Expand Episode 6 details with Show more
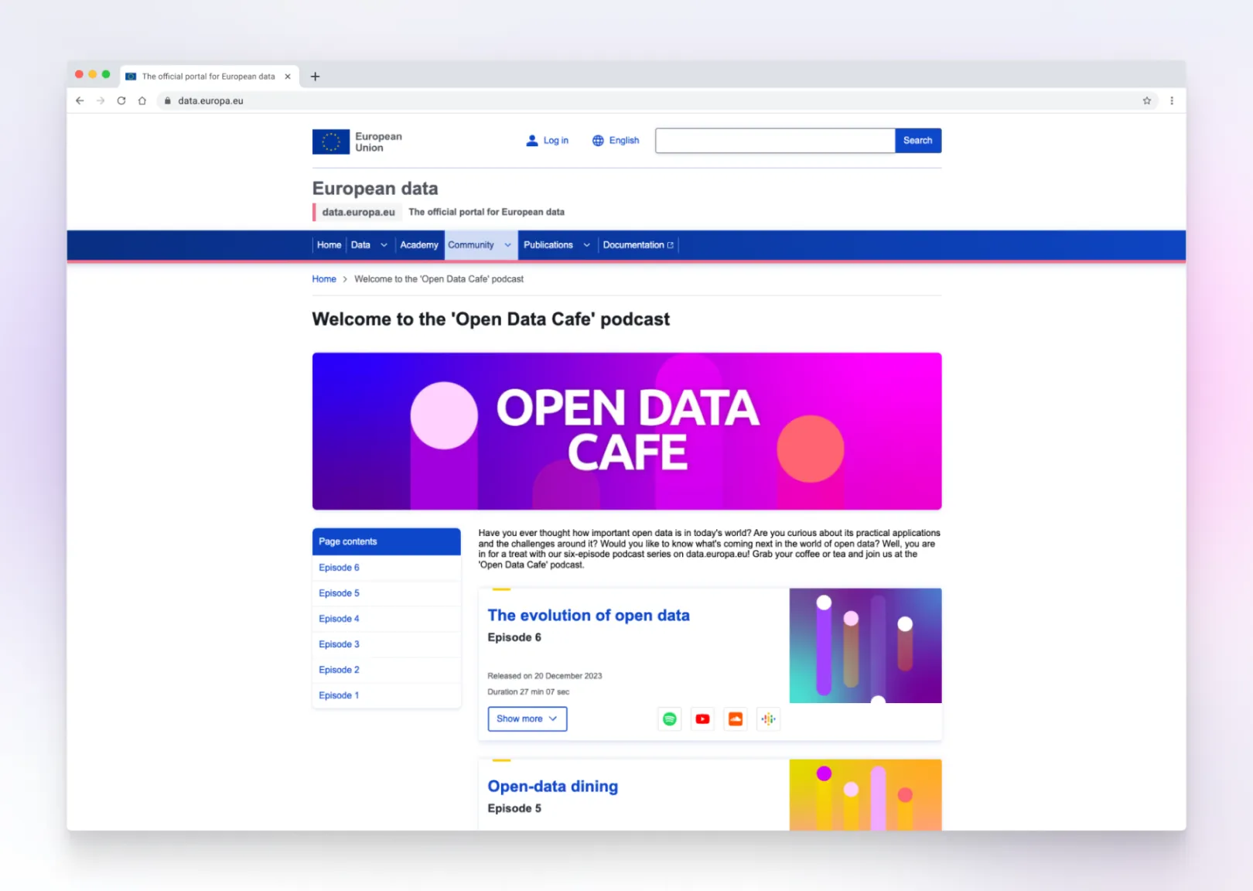1253x891 pixels. click(x=527, y=719)
